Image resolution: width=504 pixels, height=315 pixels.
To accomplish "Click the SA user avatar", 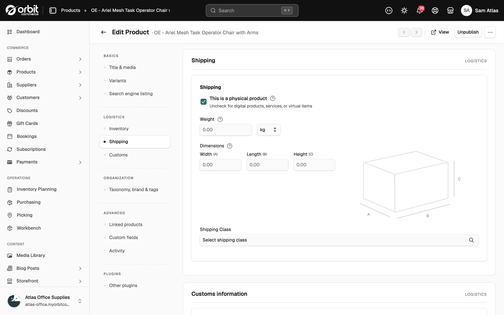I will coord(466,10).
